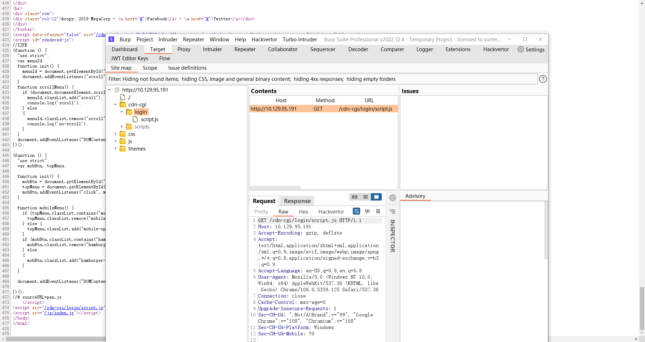Screen dimensions: 645x342
Task: Expand the vertical INSPECTOR panel
Action: click(393, 236)
